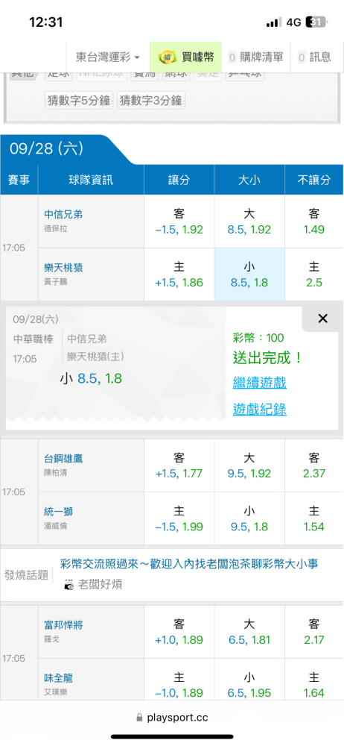
Task: Tap the lock icon beside playsport.cc
Action: pos(139,717)
